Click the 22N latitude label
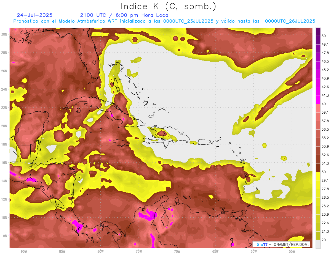The image size is (331, 255). 4,108
